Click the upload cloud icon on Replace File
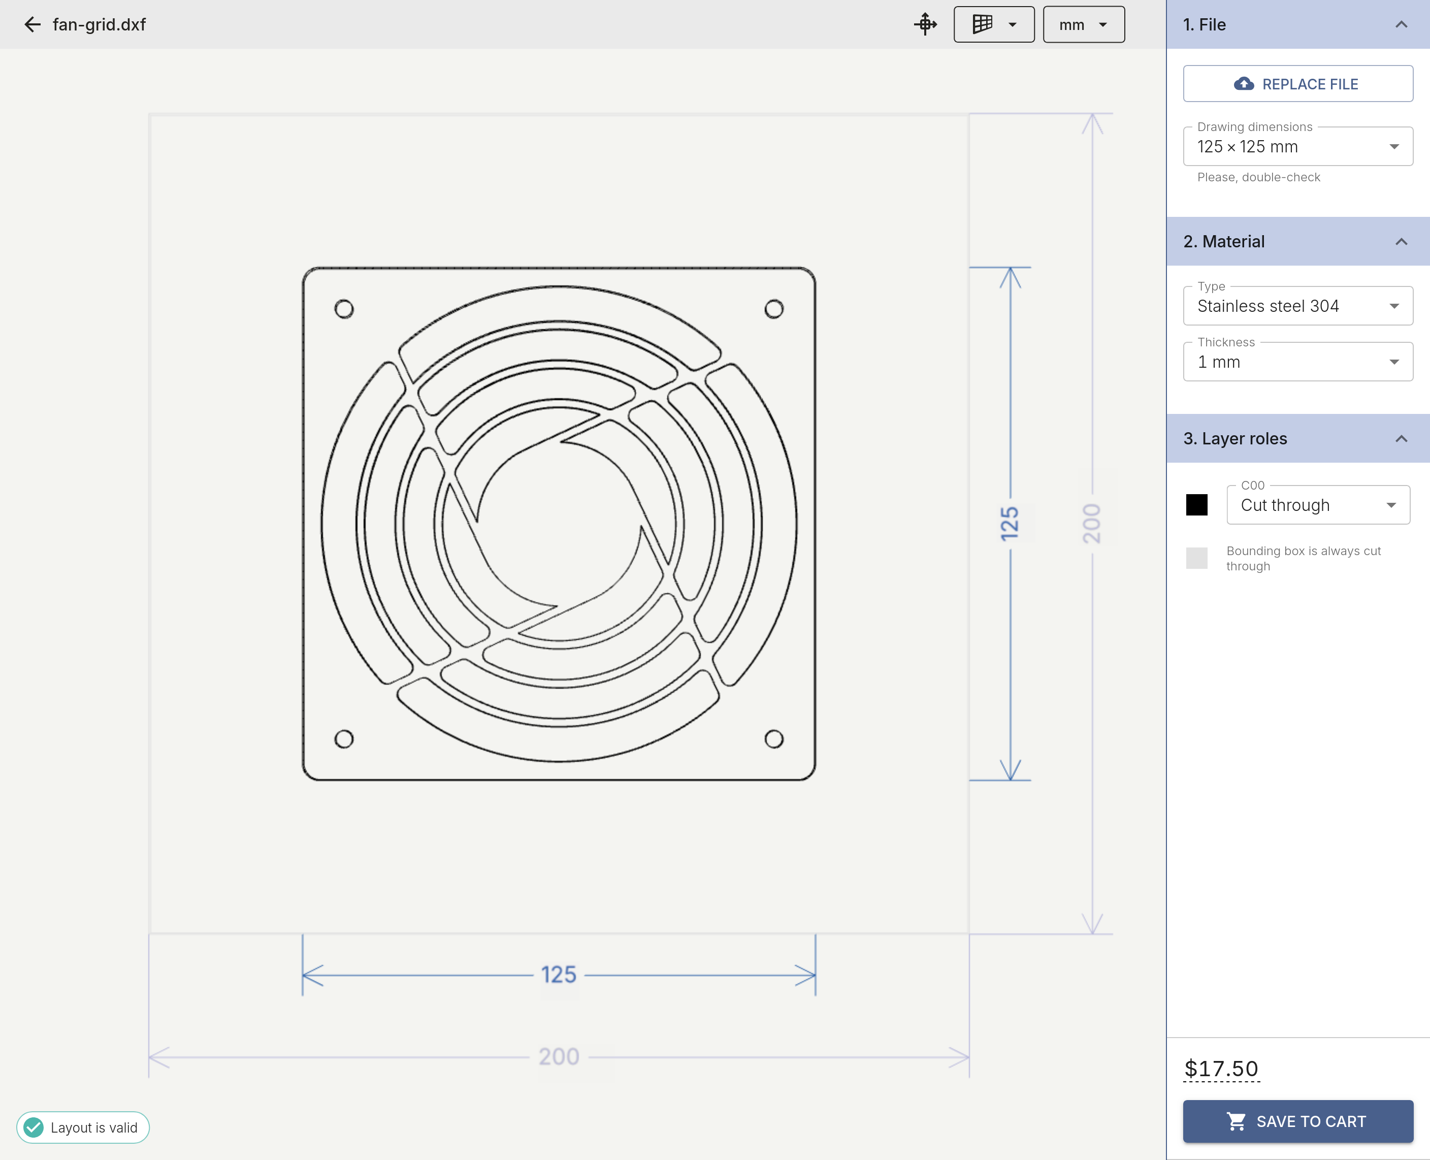This screenshot has height=1160, width=1430. pos(1243,83)
